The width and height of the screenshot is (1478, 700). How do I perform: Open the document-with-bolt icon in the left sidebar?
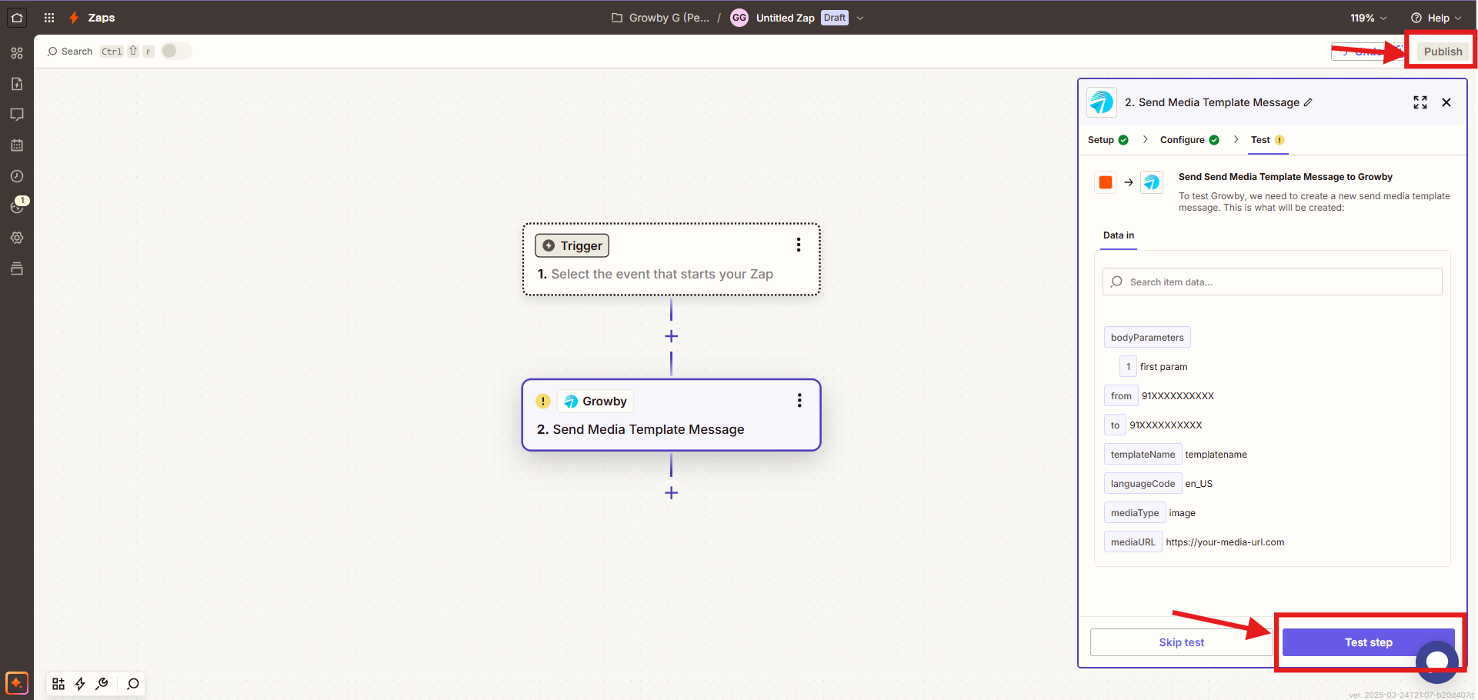pyautogui.click(x=17, y=84)
